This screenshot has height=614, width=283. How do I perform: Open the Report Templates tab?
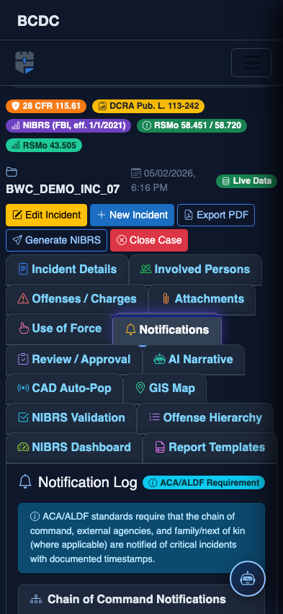coord(210,448)
